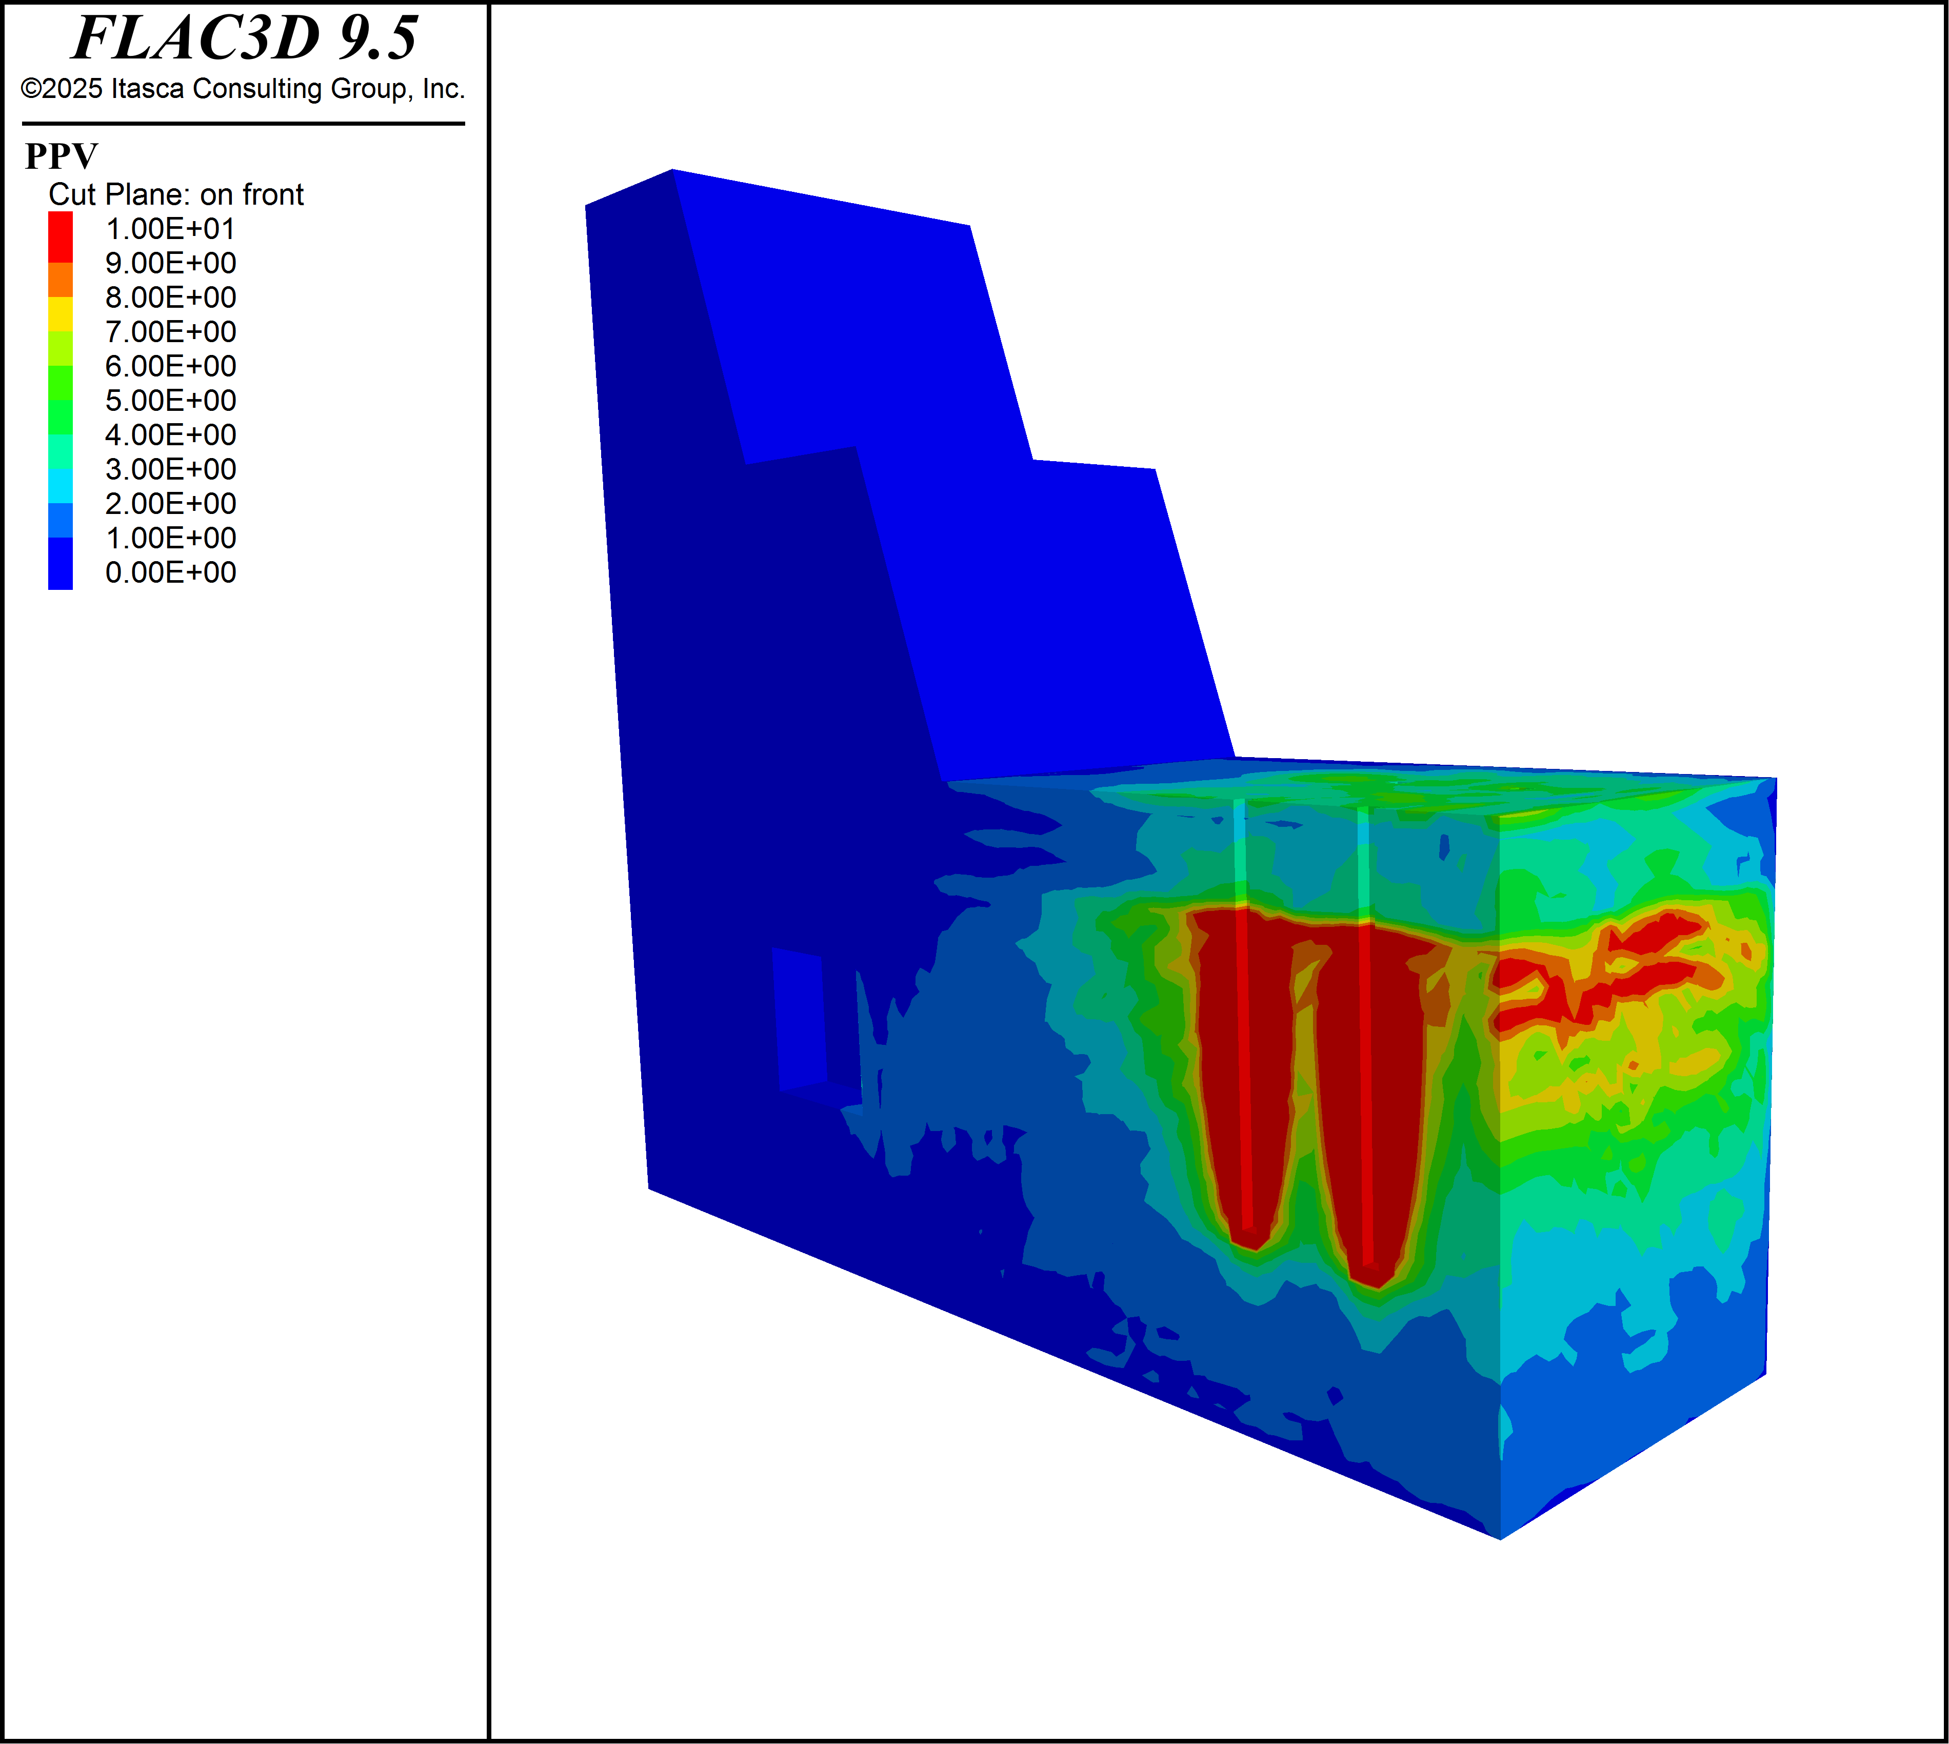Click the 0.00E+00 legend value label
Screen dimensions: 1949x1744
coord(170,572)
